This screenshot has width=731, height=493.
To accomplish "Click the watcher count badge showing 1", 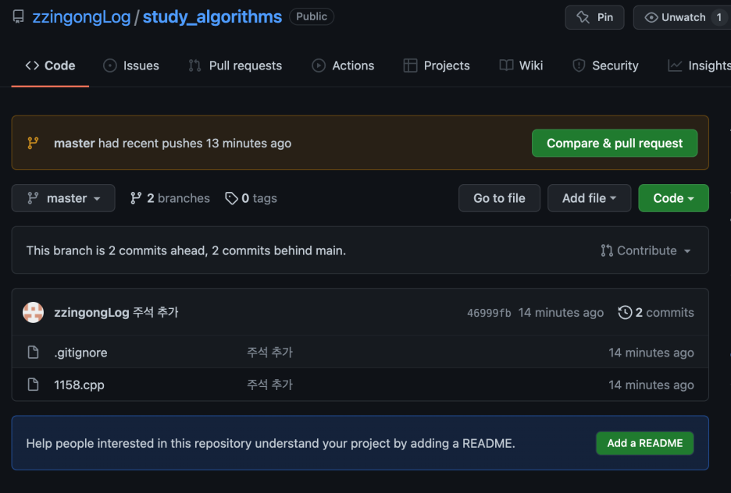I will pos(719,17).
